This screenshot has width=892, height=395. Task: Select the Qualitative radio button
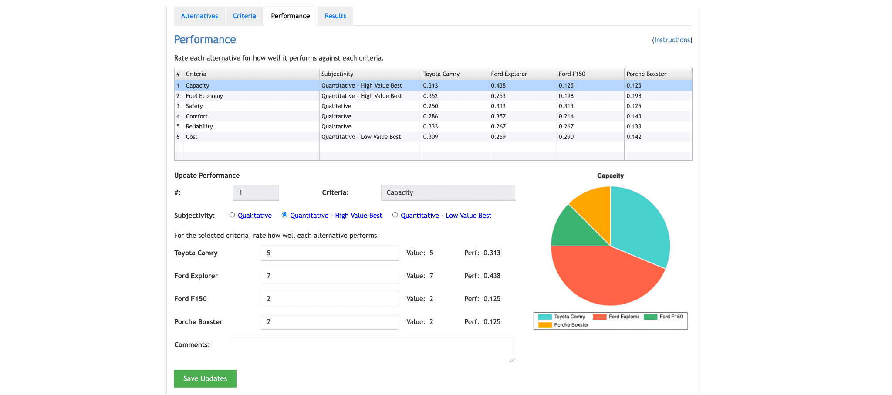coord(232,215)
